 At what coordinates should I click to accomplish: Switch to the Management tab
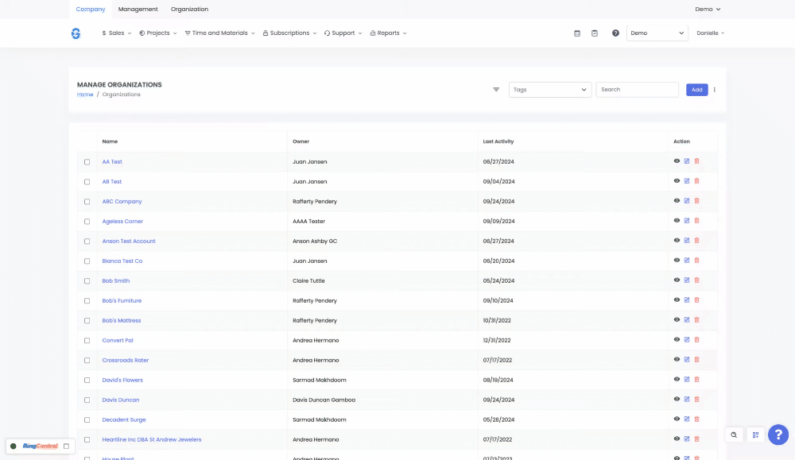pyautogui.click(x=138, y=10)
